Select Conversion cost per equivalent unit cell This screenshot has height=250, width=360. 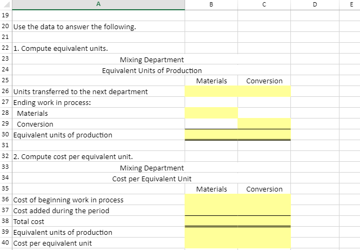pyautogui.click(x=264, y=243)
